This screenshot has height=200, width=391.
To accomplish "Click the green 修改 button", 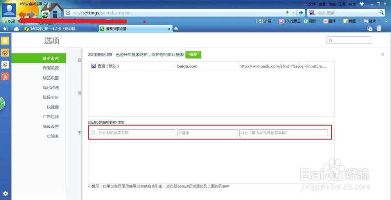I will click(193, 55).
